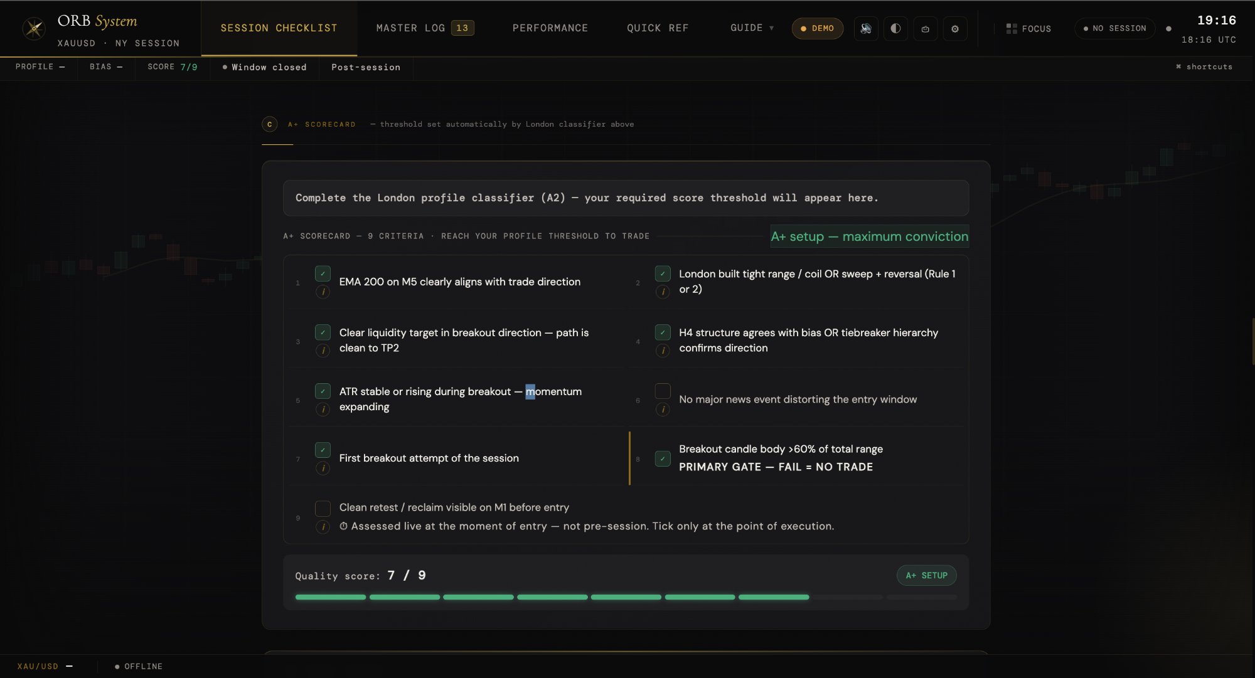Screen dimensions: 1255x678
Task: Click the A+ setup — maximum conviction label
Action: (870, 236)
